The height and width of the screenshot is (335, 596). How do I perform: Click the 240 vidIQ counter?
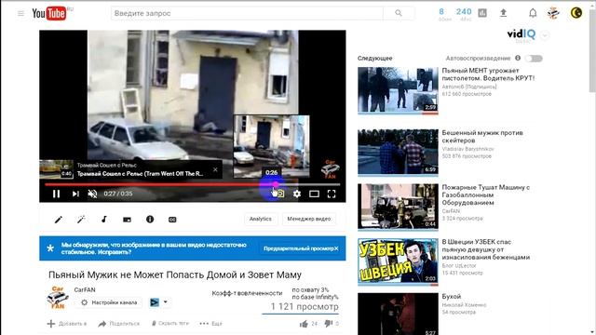(x=464, y=12)
